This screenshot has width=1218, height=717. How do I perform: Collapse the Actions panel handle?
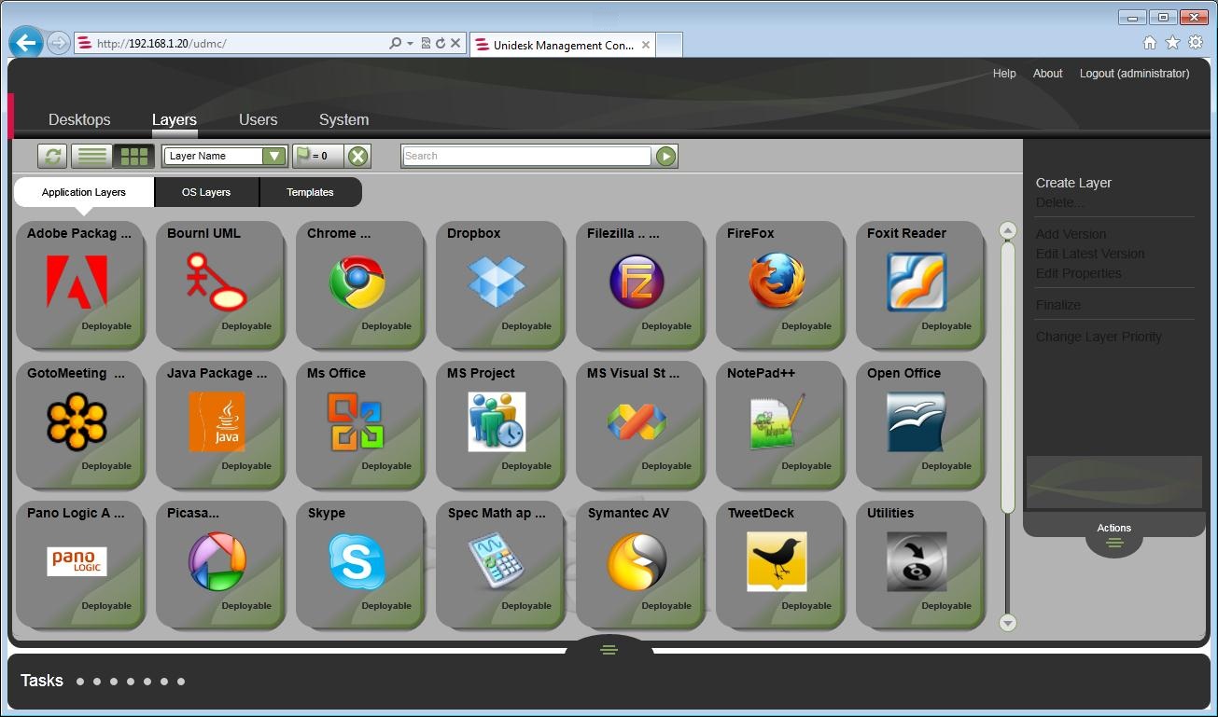coord(1114,541)
